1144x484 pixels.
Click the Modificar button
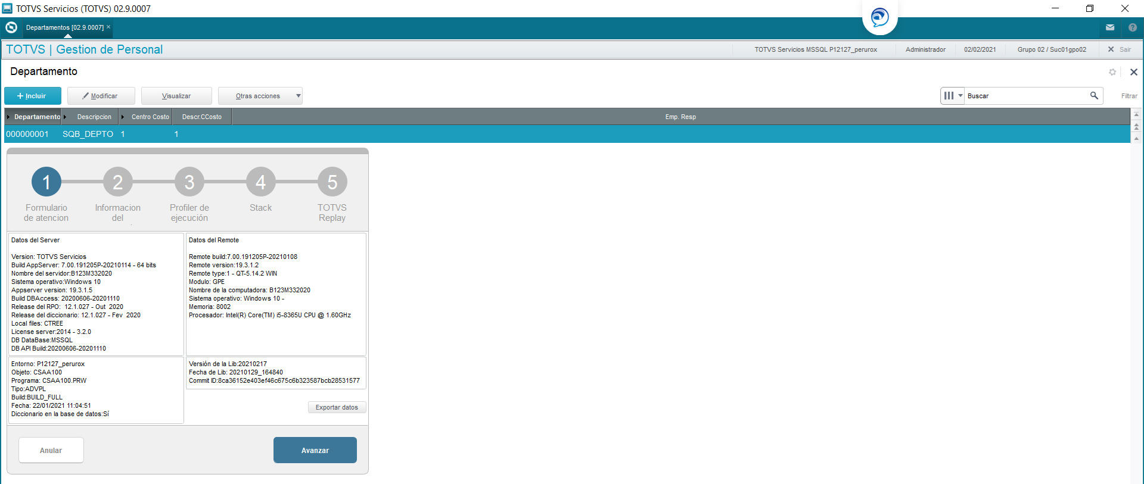point(101,96)
